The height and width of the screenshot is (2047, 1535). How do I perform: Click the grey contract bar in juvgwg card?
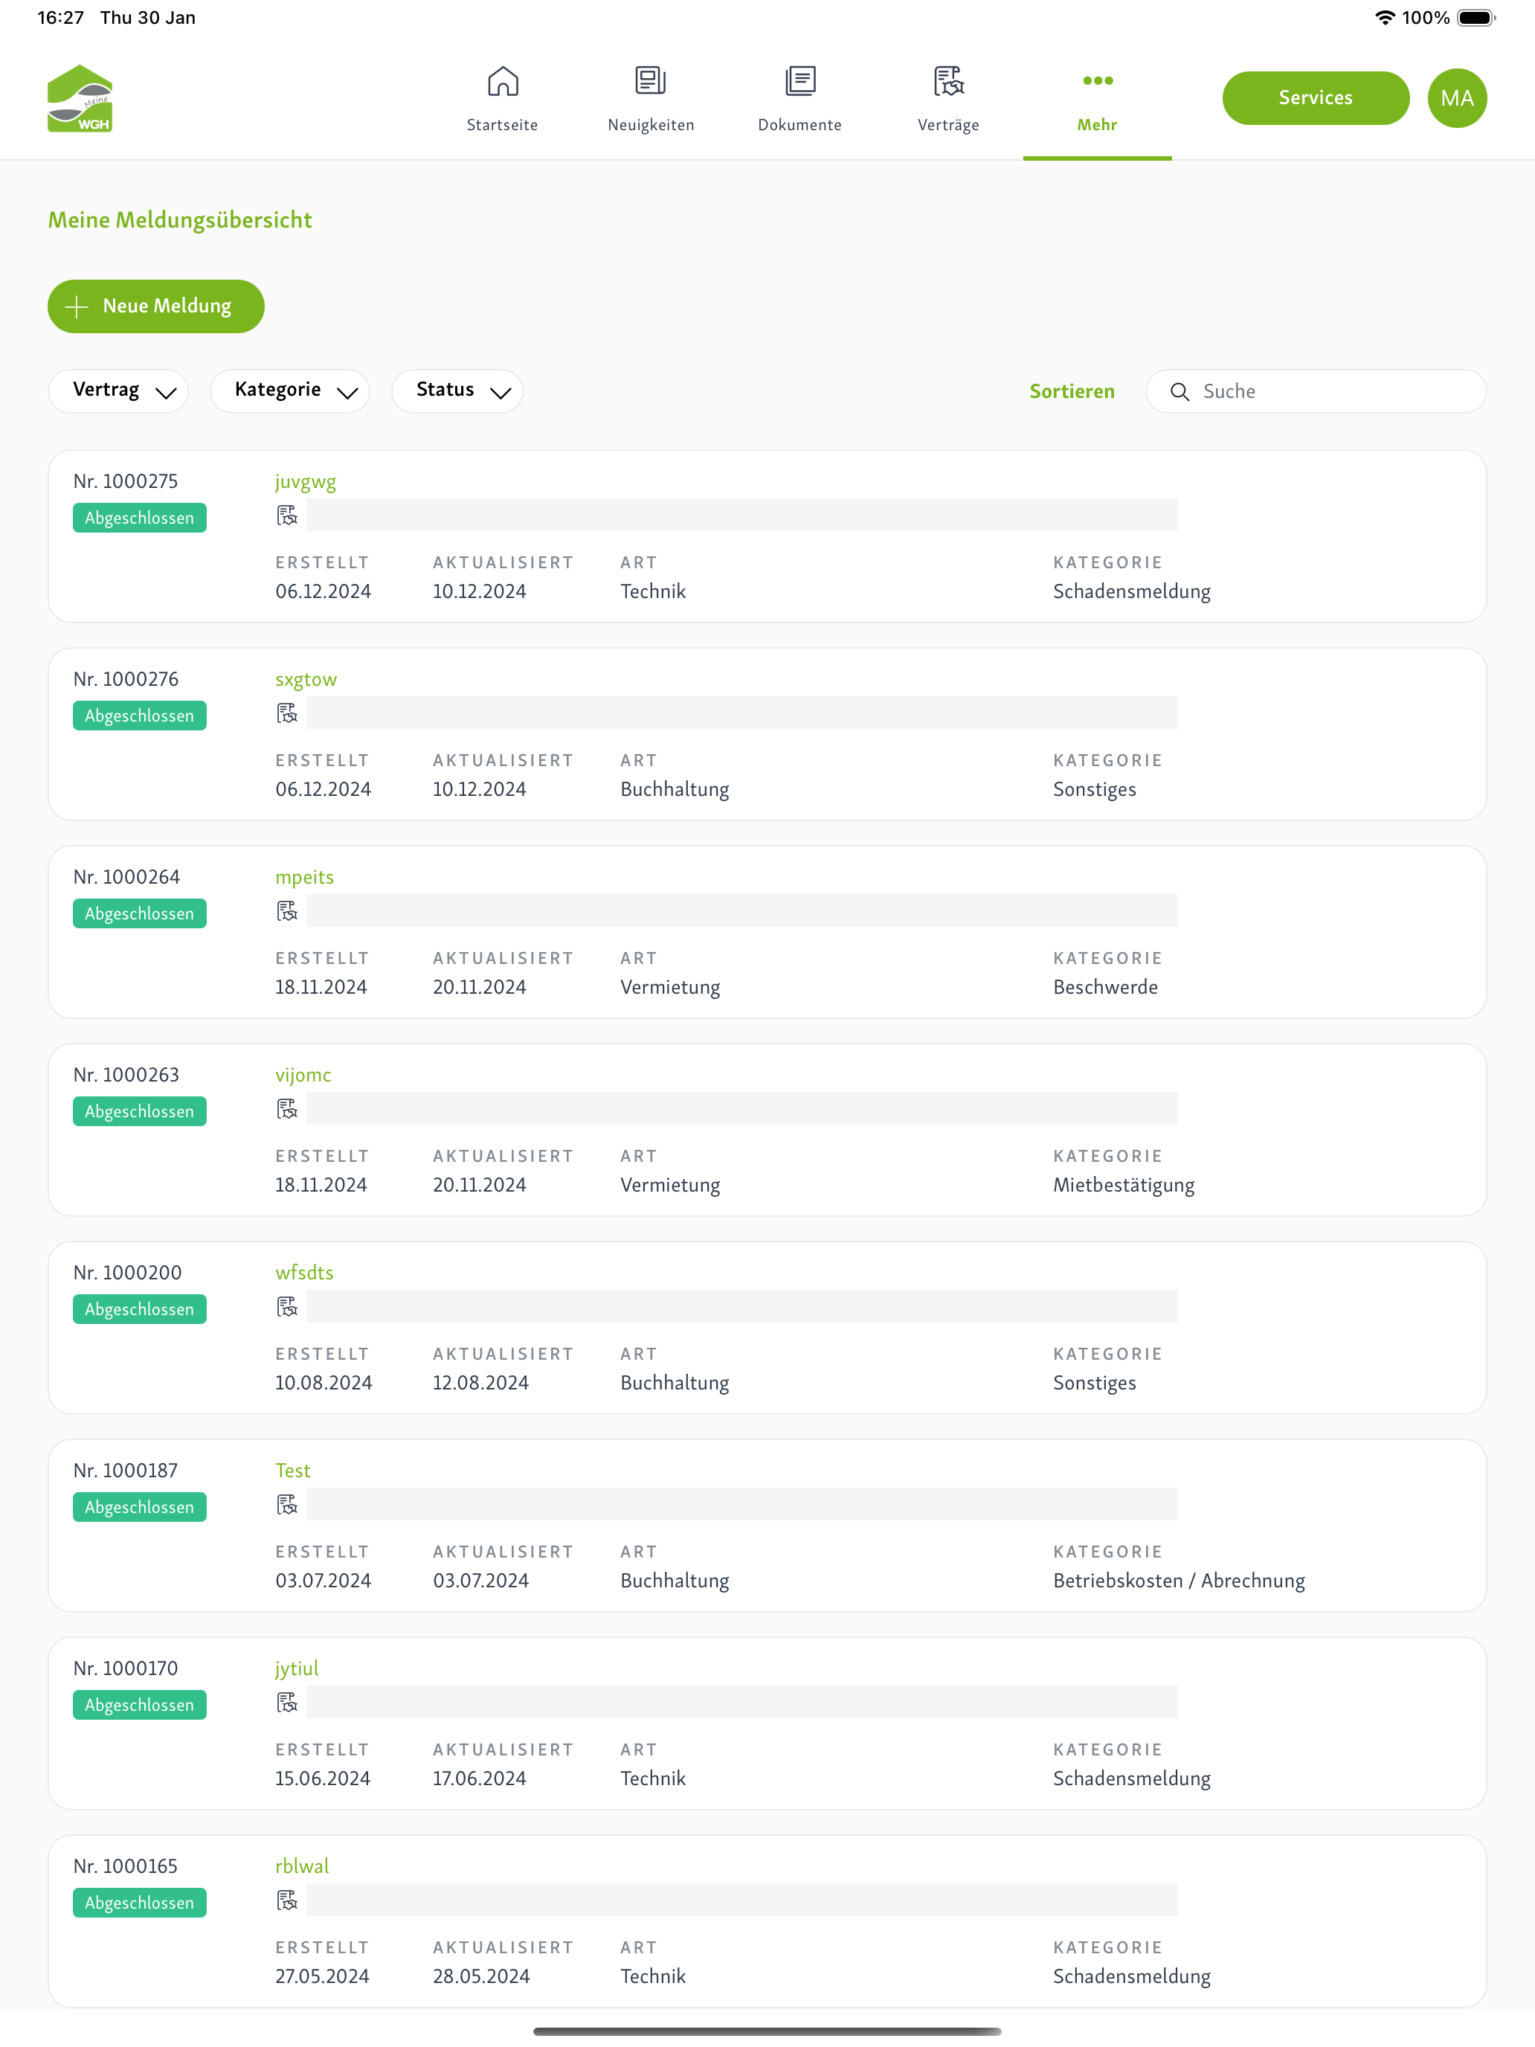[742, 515]
